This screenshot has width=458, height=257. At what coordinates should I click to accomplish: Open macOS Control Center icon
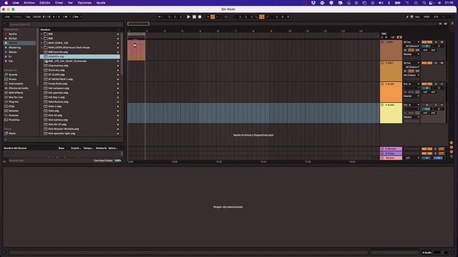pyautogui.click(x=432, y=3)
